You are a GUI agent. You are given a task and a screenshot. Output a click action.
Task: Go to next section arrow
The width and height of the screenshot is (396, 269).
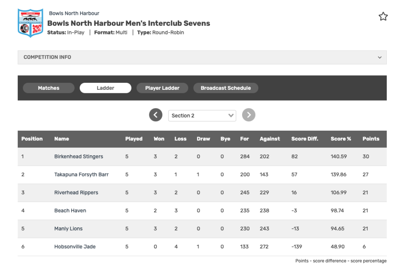(x=249, y=115)
